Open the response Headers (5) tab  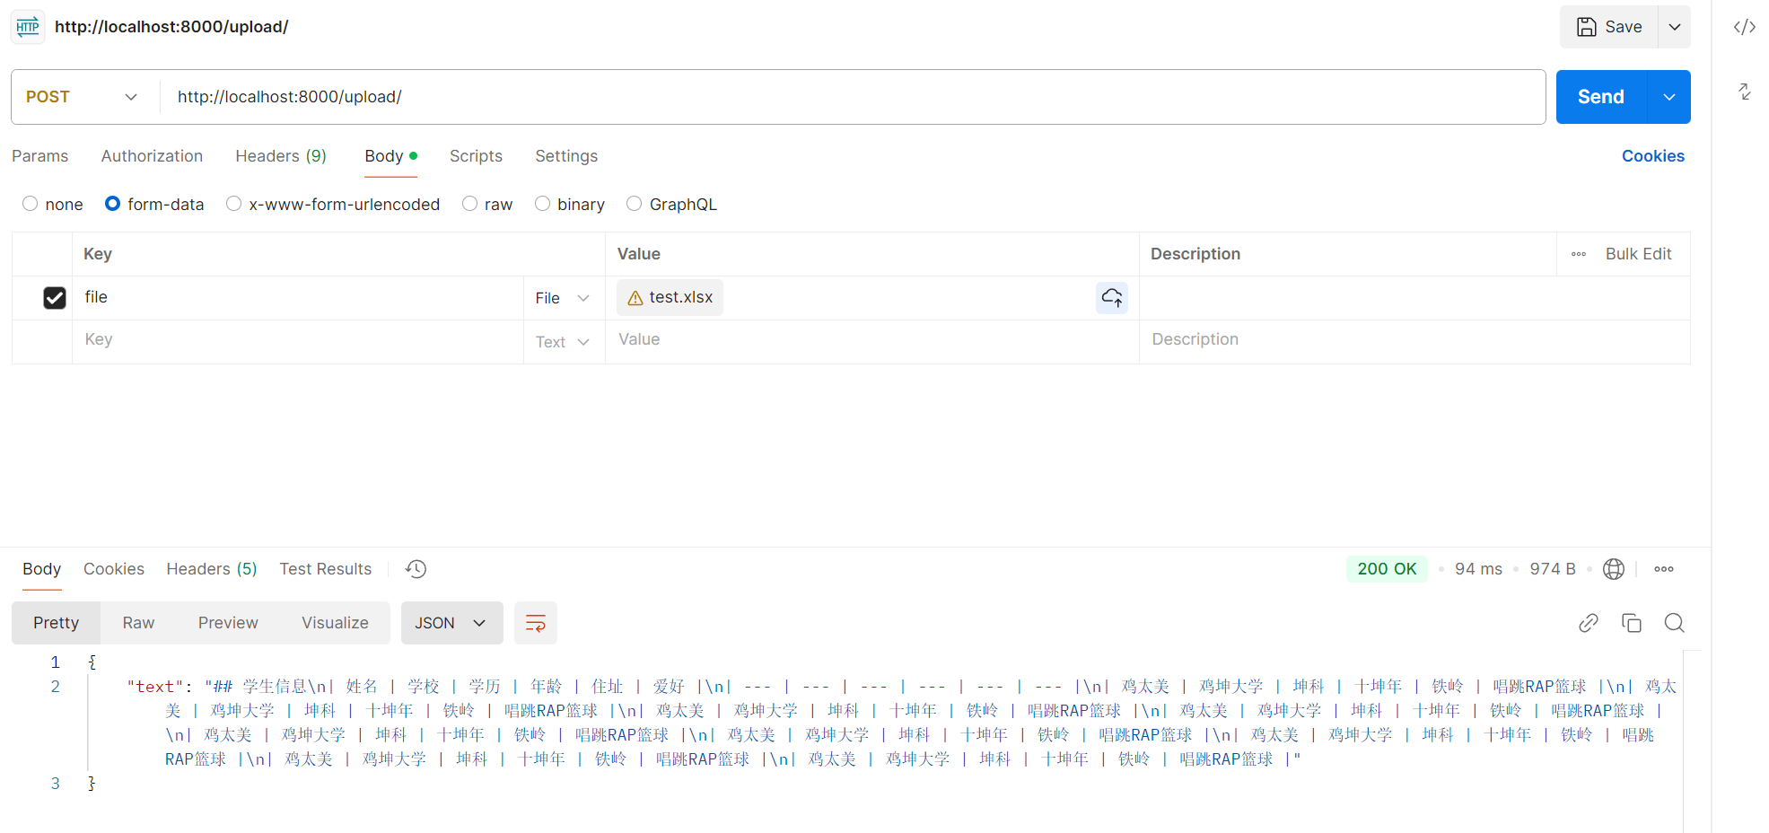coord(212,569)
